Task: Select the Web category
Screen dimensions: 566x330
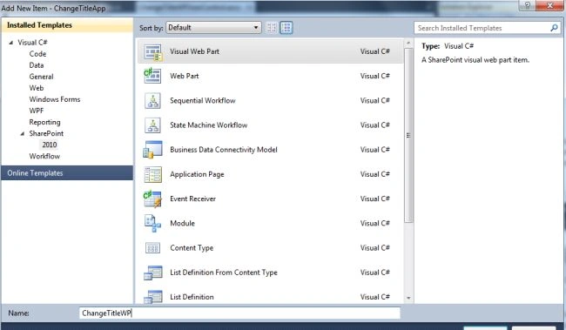Action: click(37, 88)
